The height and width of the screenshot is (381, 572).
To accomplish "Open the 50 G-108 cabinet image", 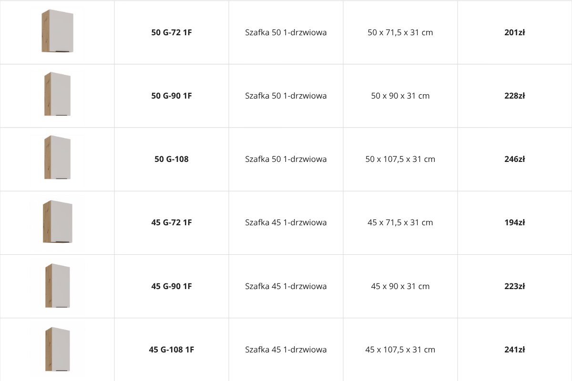I will [x=57, y=158].
